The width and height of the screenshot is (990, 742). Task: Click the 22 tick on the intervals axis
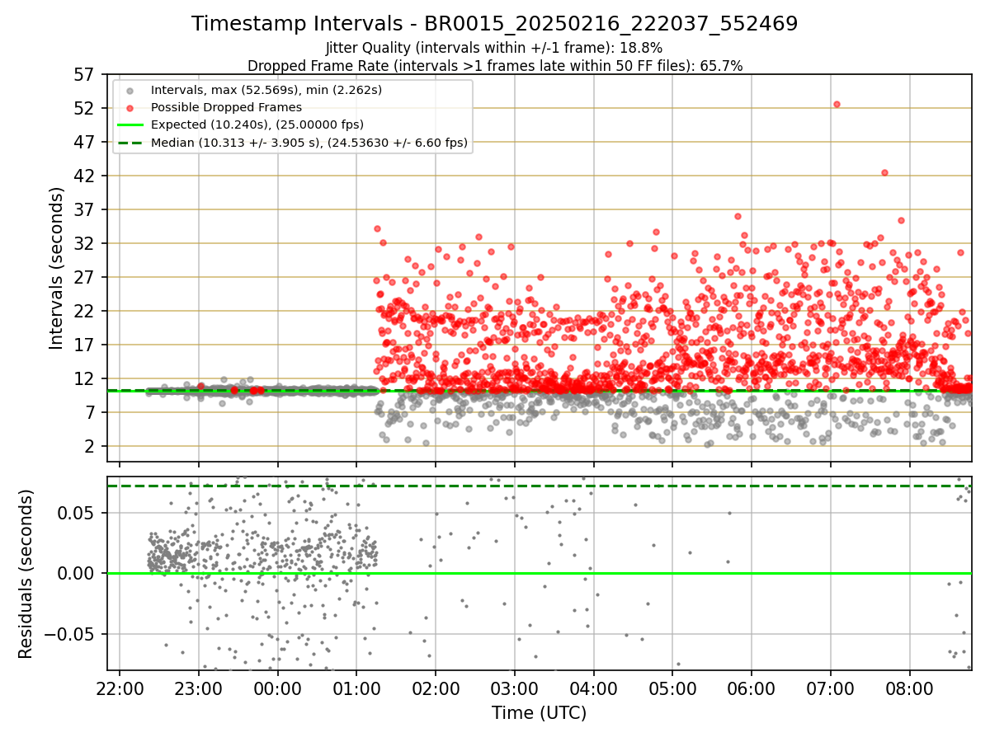click(86, 312)
